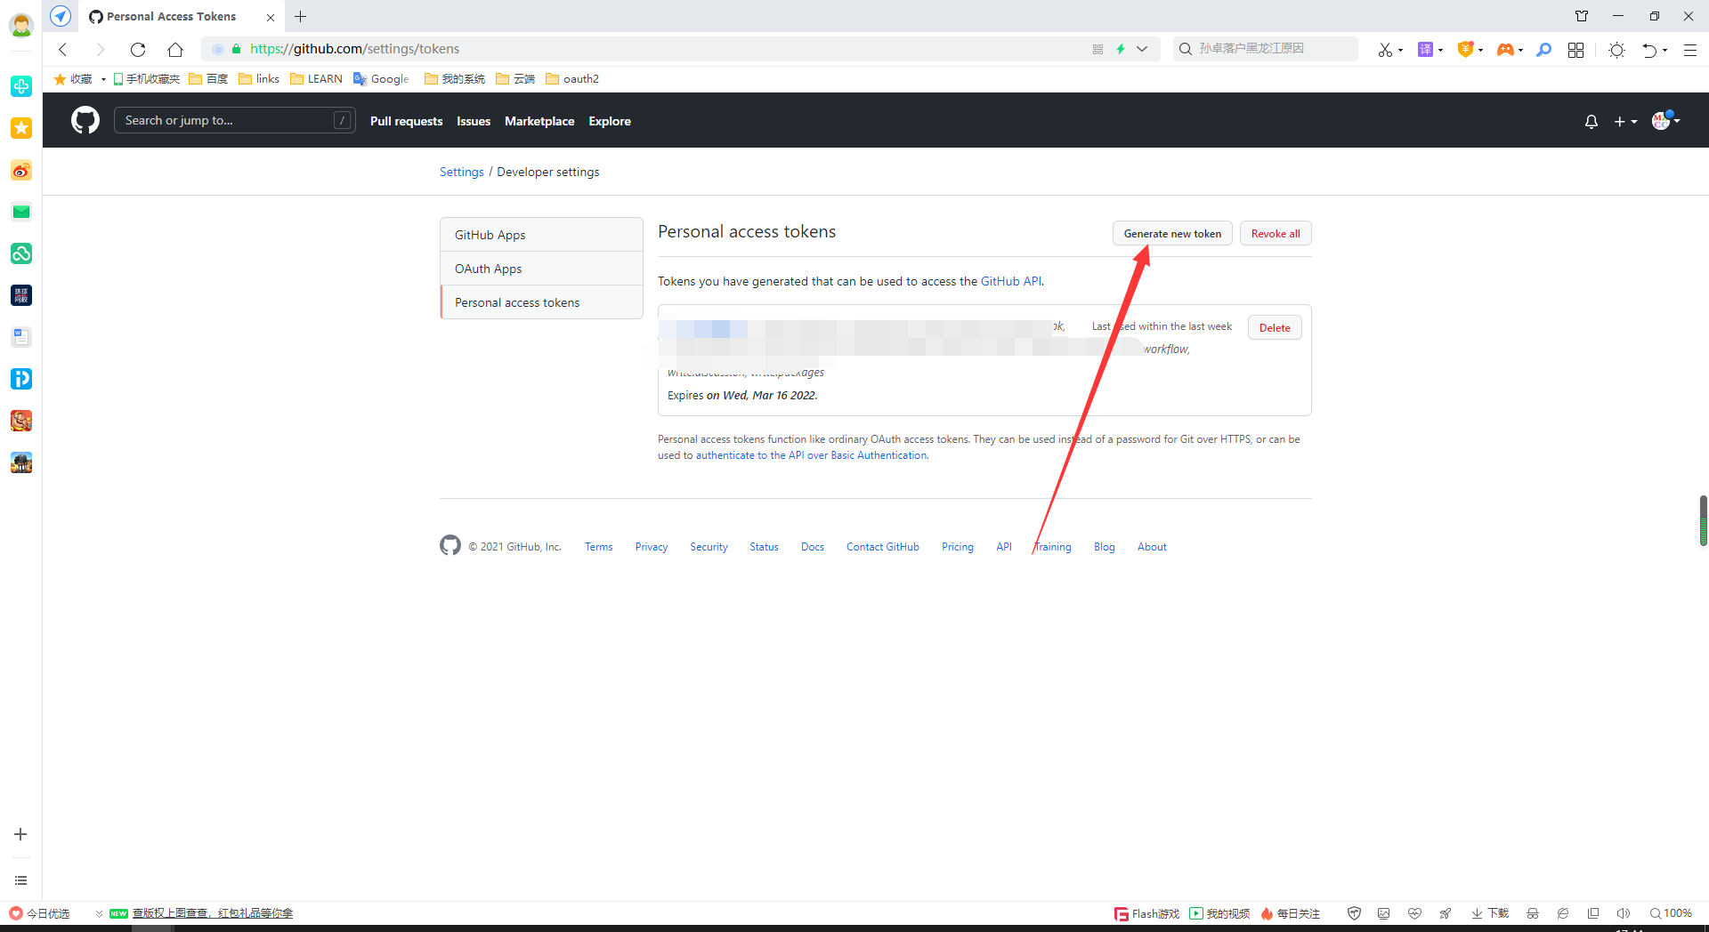The image size is (1709, 932).
Task: Open the 我的系统 bookmark folder
Action: tap(455, 79)
